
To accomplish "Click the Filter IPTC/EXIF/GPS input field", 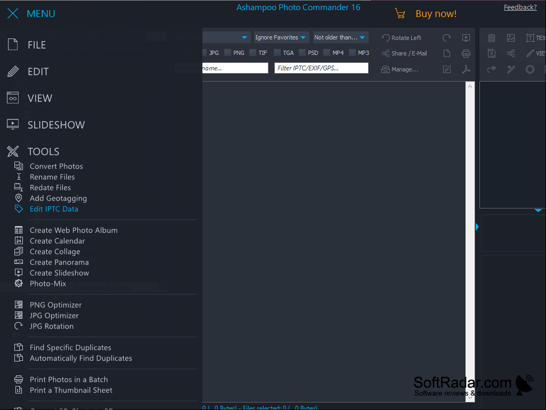I will pos(321,68).
